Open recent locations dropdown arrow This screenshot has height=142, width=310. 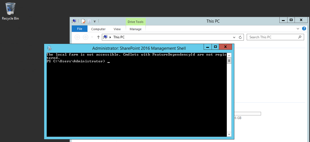coord(92,37)
